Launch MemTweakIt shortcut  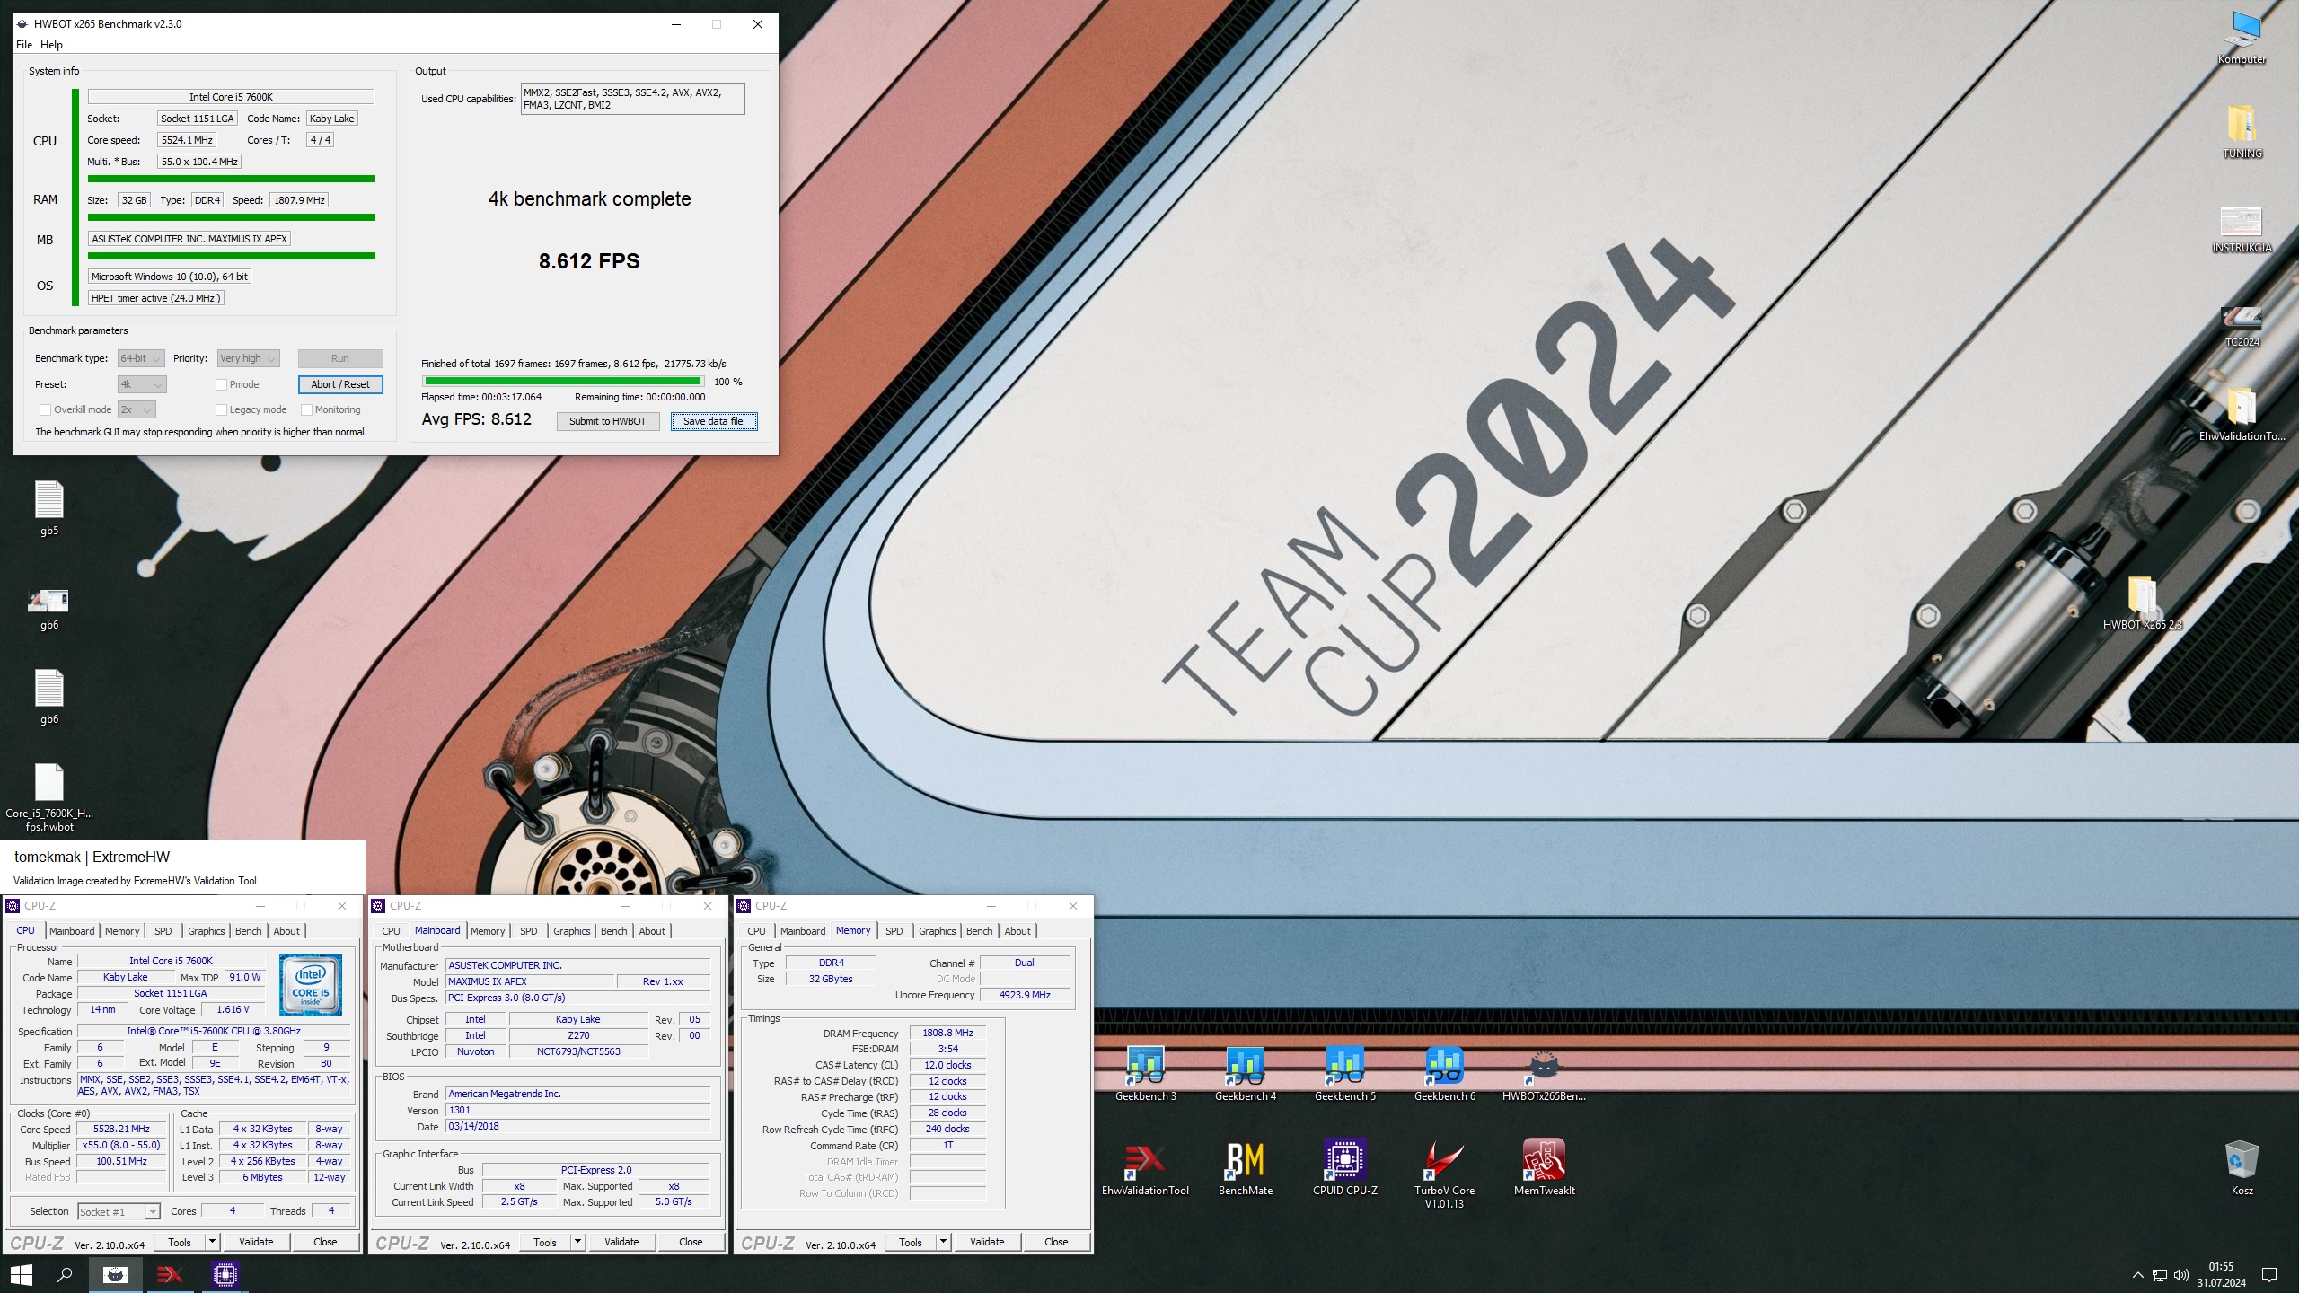point(1545,1167)
